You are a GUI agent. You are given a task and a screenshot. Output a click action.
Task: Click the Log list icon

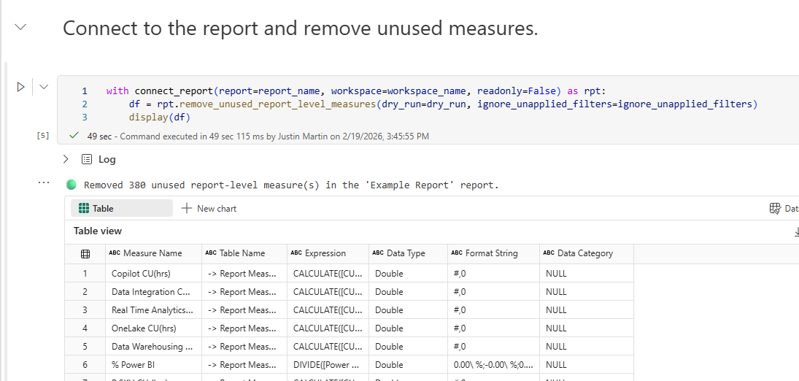[x=87, y=159]
